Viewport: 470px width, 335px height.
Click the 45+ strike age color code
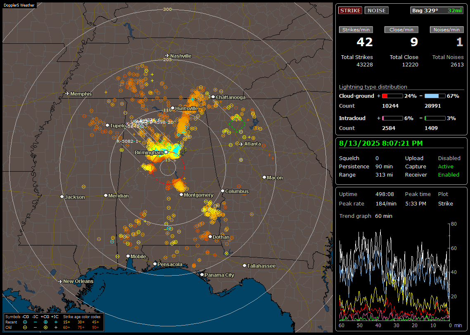[95, 322]
